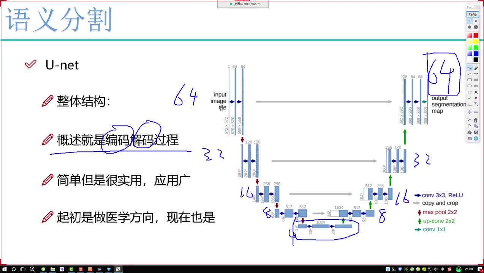This screenshot has height=273, width=484.
Task: Select the freehand pen tool
Action: coord(470,67)
